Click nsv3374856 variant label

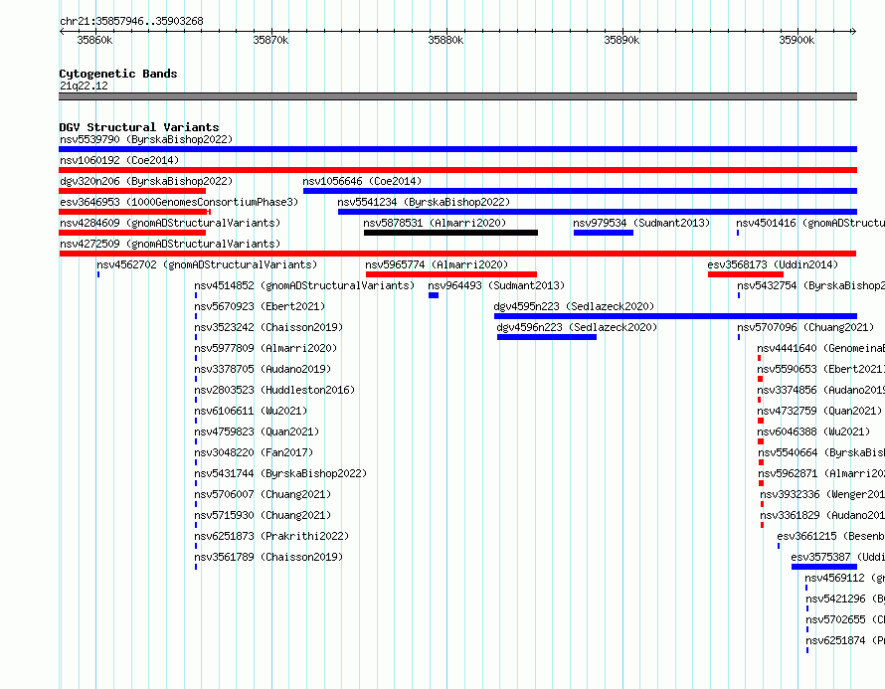[x=821, y=390]
